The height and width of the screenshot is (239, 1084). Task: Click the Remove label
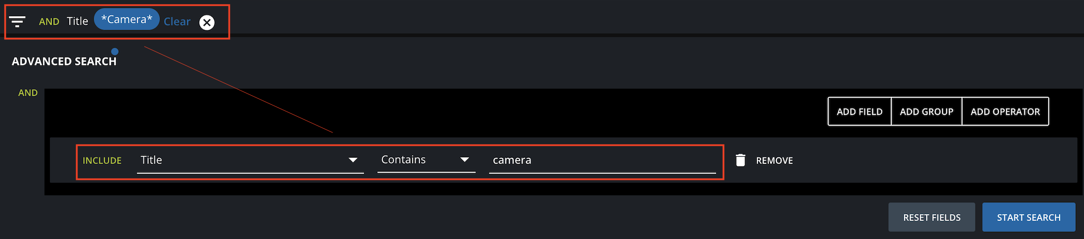pyautogui.click(x=774, y=161)
